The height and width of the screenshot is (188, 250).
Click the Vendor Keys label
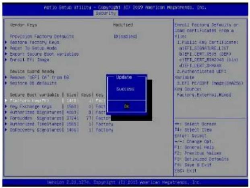point(23,25)
